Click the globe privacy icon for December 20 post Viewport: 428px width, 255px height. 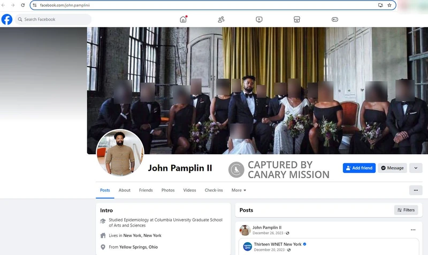[x=289, y=250]
